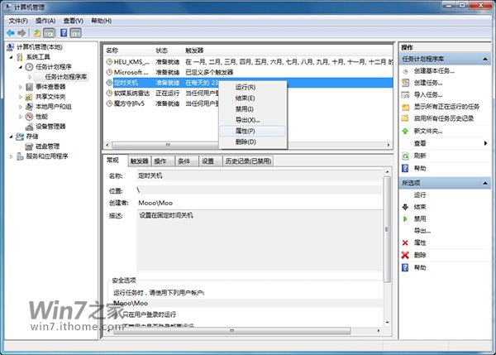Click the create basic task icon (创建基本任务)

point(405,71)
